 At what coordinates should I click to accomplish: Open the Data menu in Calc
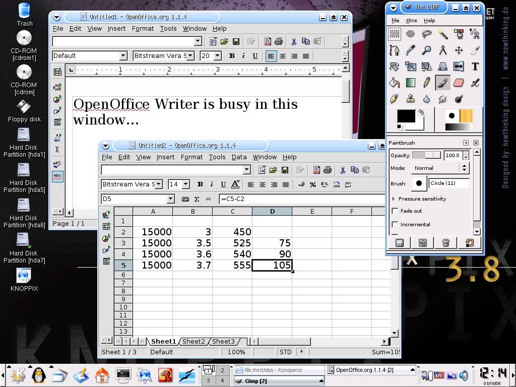tap(239, 157)
